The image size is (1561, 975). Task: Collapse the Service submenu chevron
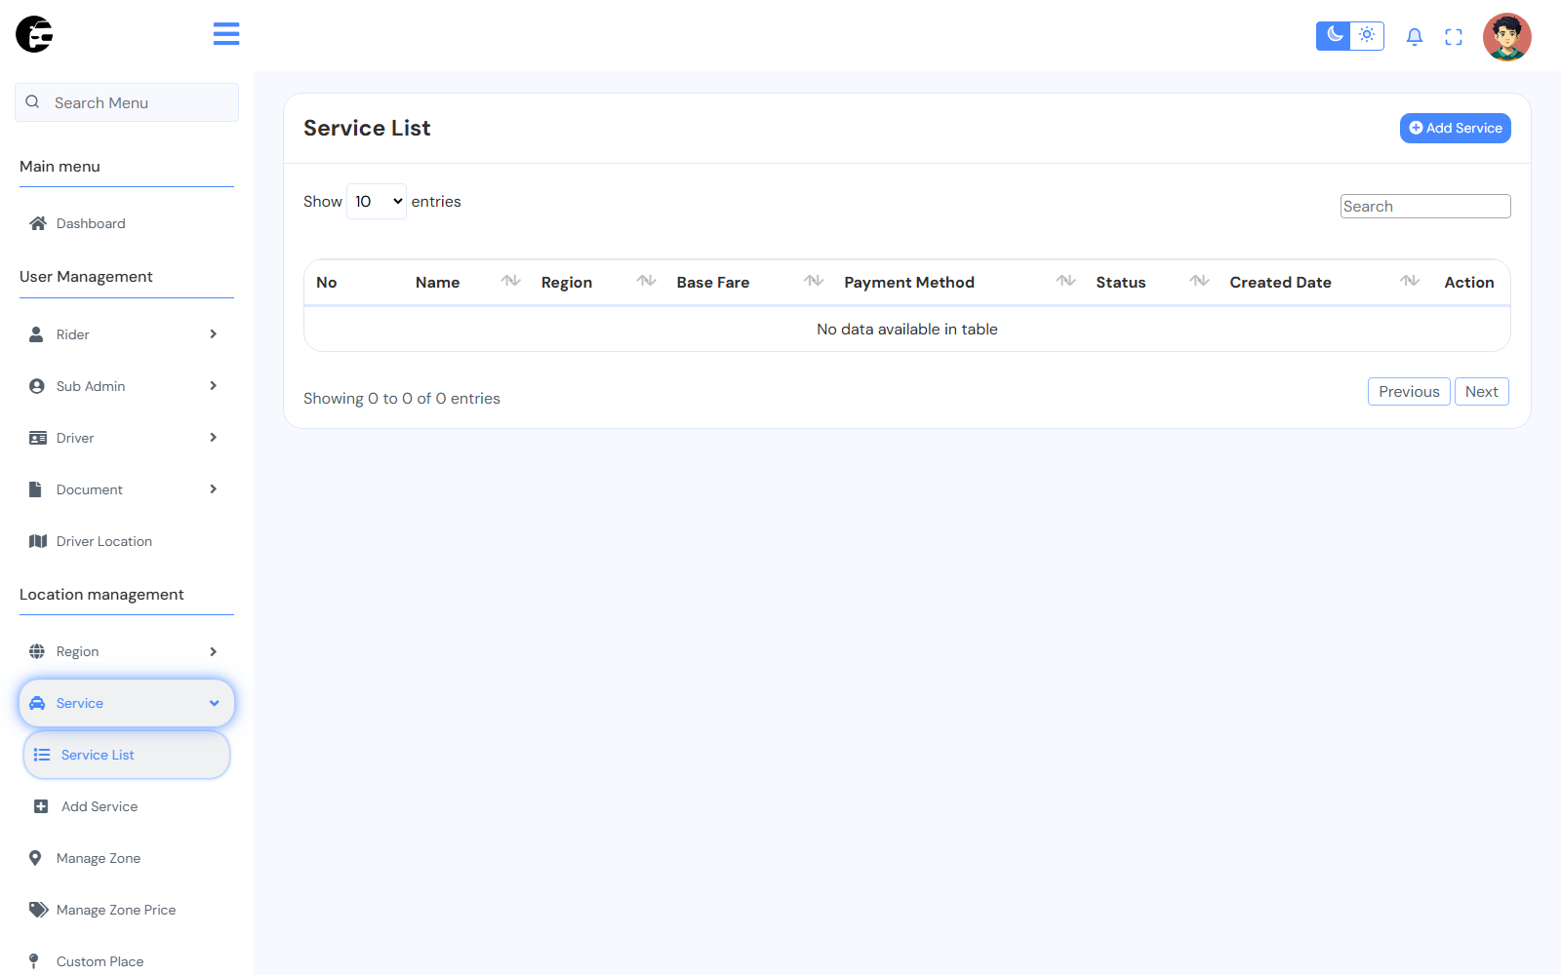pyautogui.click(x=214, y=703)
